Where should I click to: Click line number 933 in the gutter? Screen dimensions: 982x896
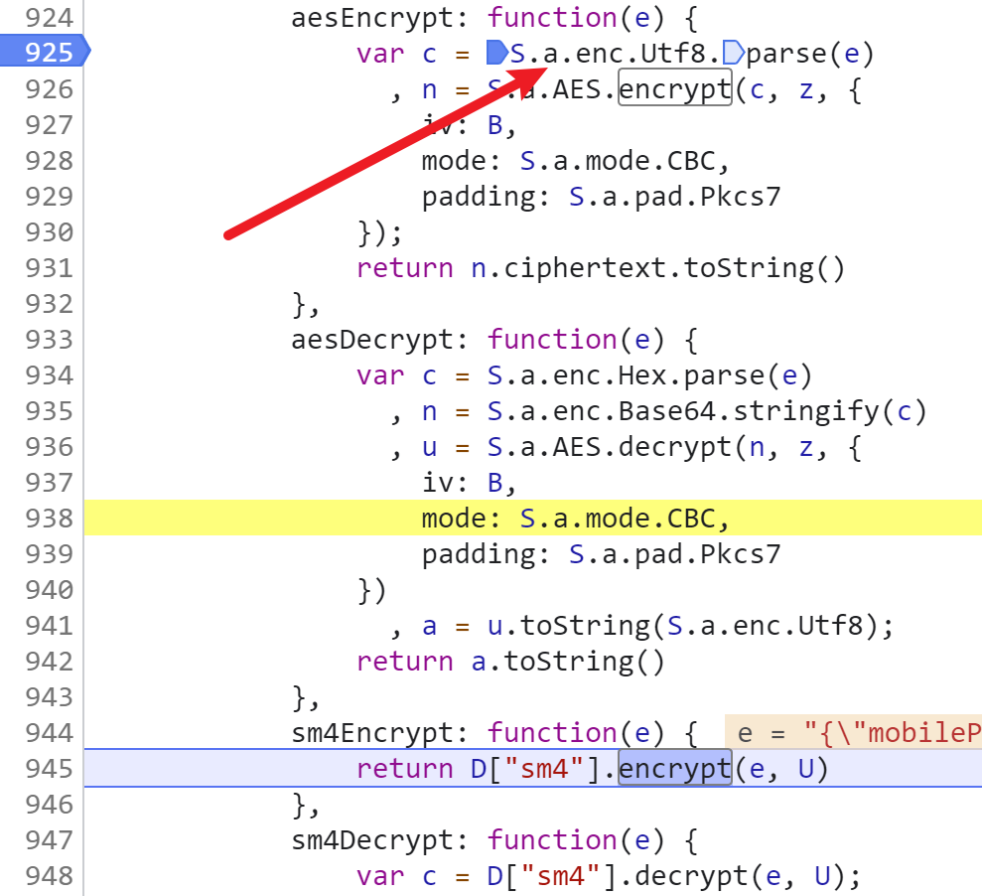(49, 340)
